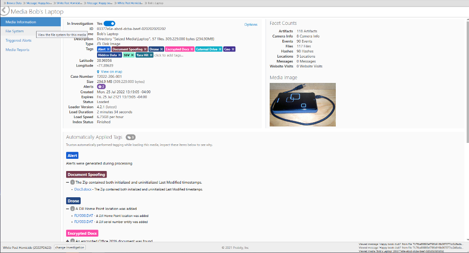469x253 pixels.
Task: Click the Loader Version value 4.2.1
Action: pyautogui.click(x=106, y=107)
